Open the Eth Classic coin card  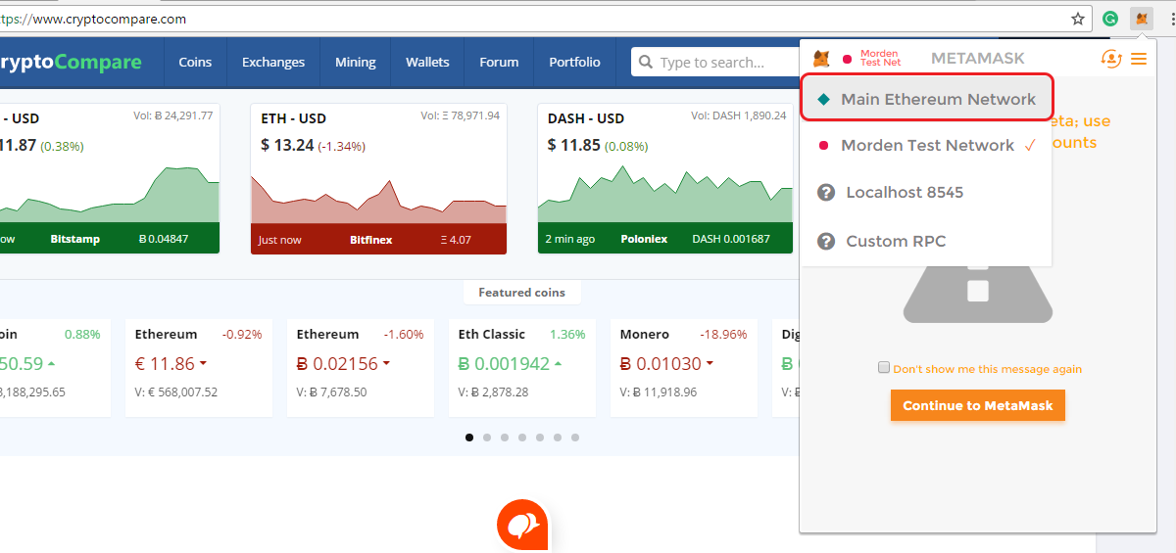[522, 367]
